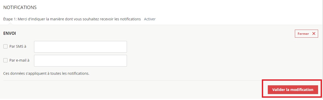This screenshot has height=100, width=323.
Task: Click the small caret pointer below Étape 1
Action: (x=10, y=24)
